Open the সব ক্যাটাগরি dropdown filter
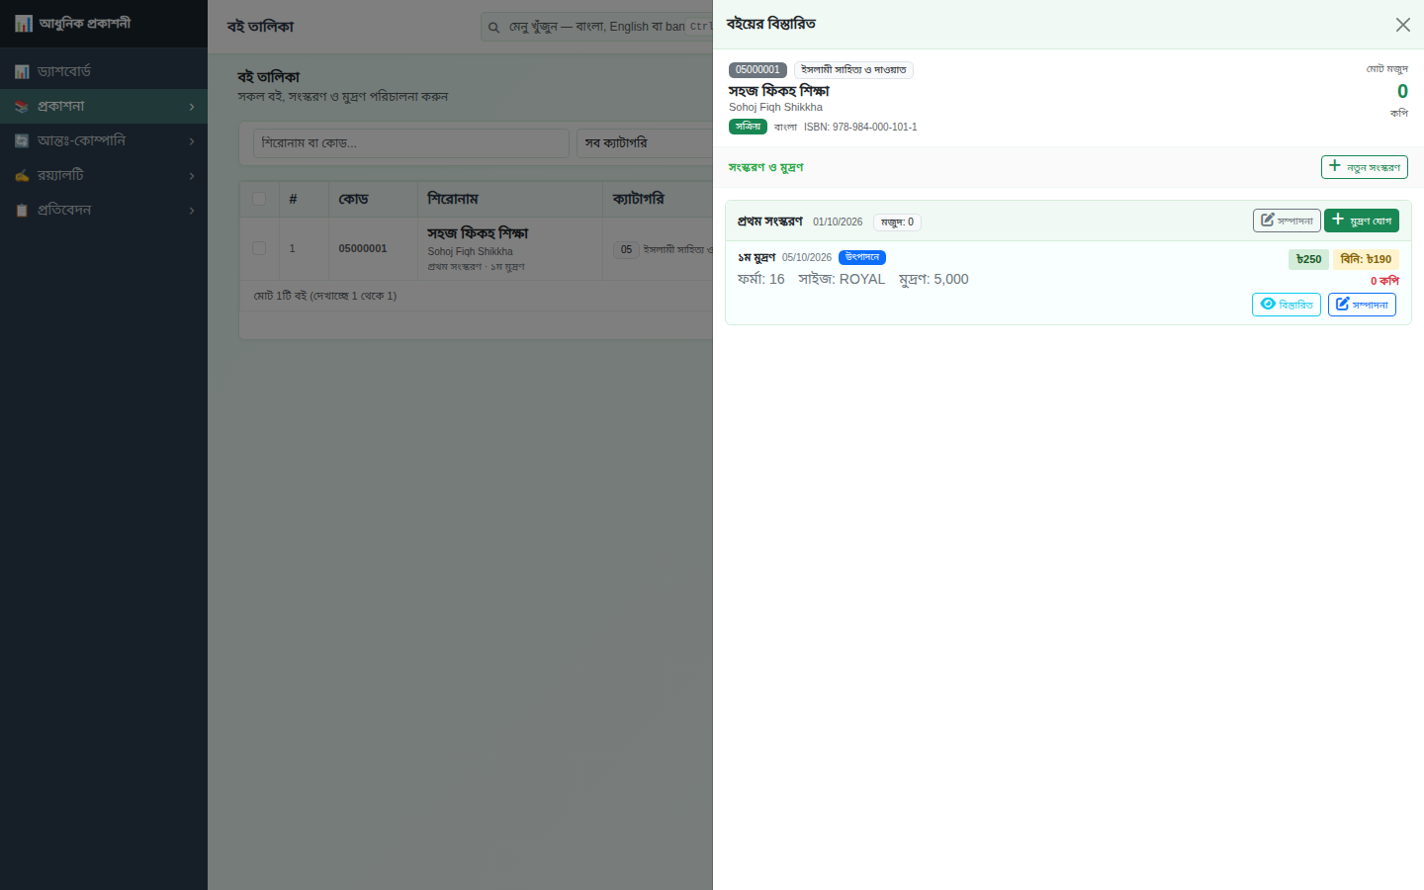Screen dimensions: 1424x890 [645, 143]
